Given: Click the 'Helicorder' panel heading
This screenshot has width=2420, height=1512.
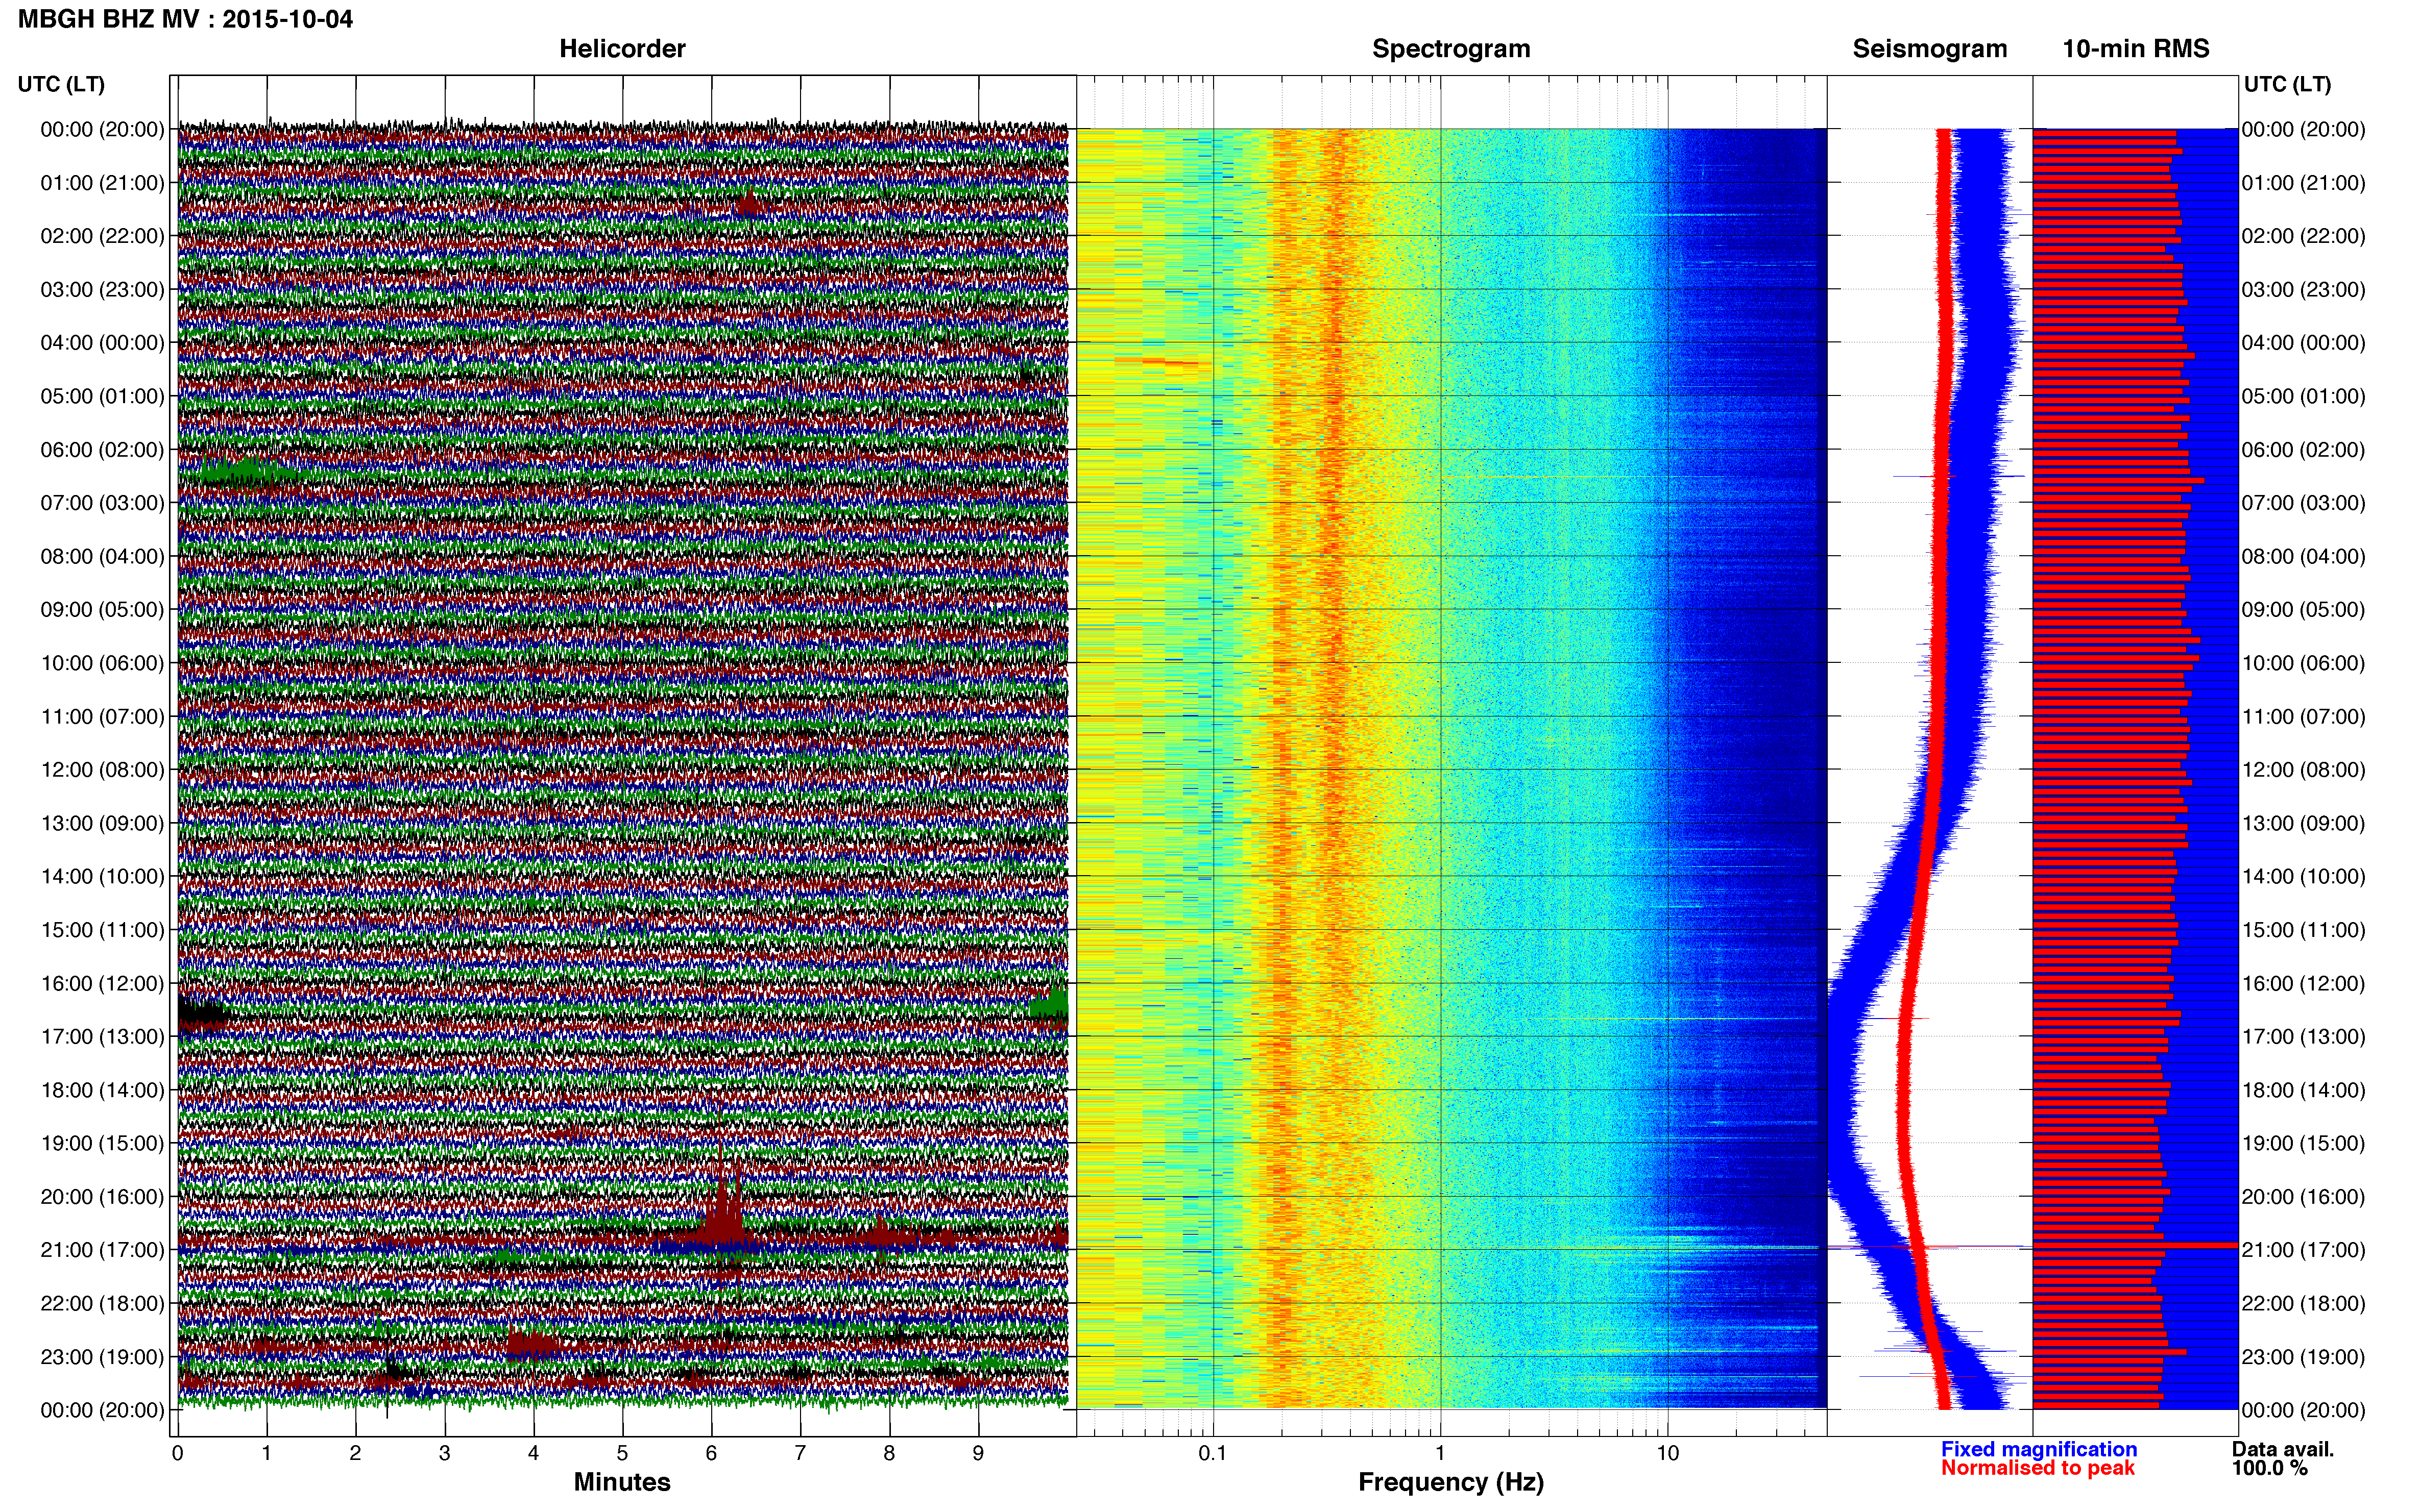Looking at the screenshot, I should pyautogui.click(x=622, y=49).
